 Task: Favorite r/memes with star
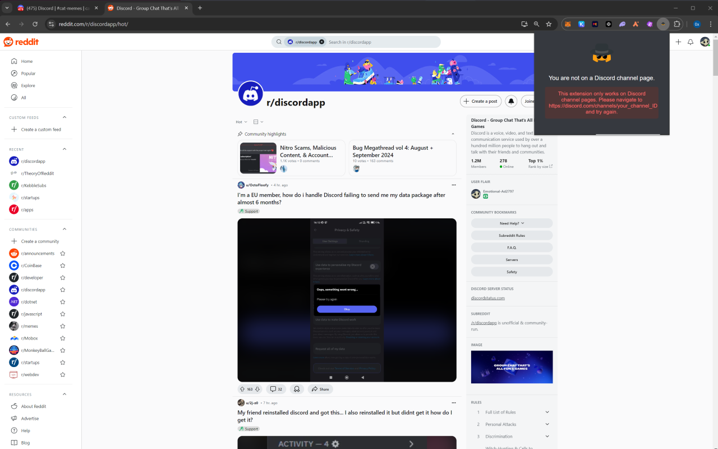(63, 326)
